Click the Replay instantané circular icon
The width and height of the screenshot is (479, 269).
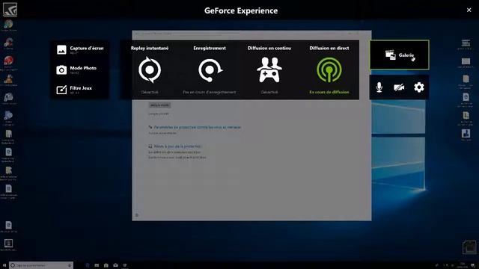(150, 69)
